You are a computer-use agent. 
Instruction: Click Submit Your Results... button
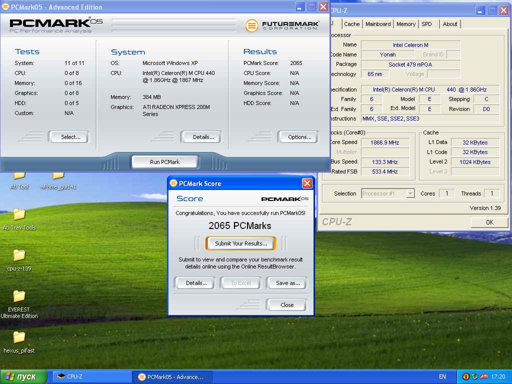point(240,243)
